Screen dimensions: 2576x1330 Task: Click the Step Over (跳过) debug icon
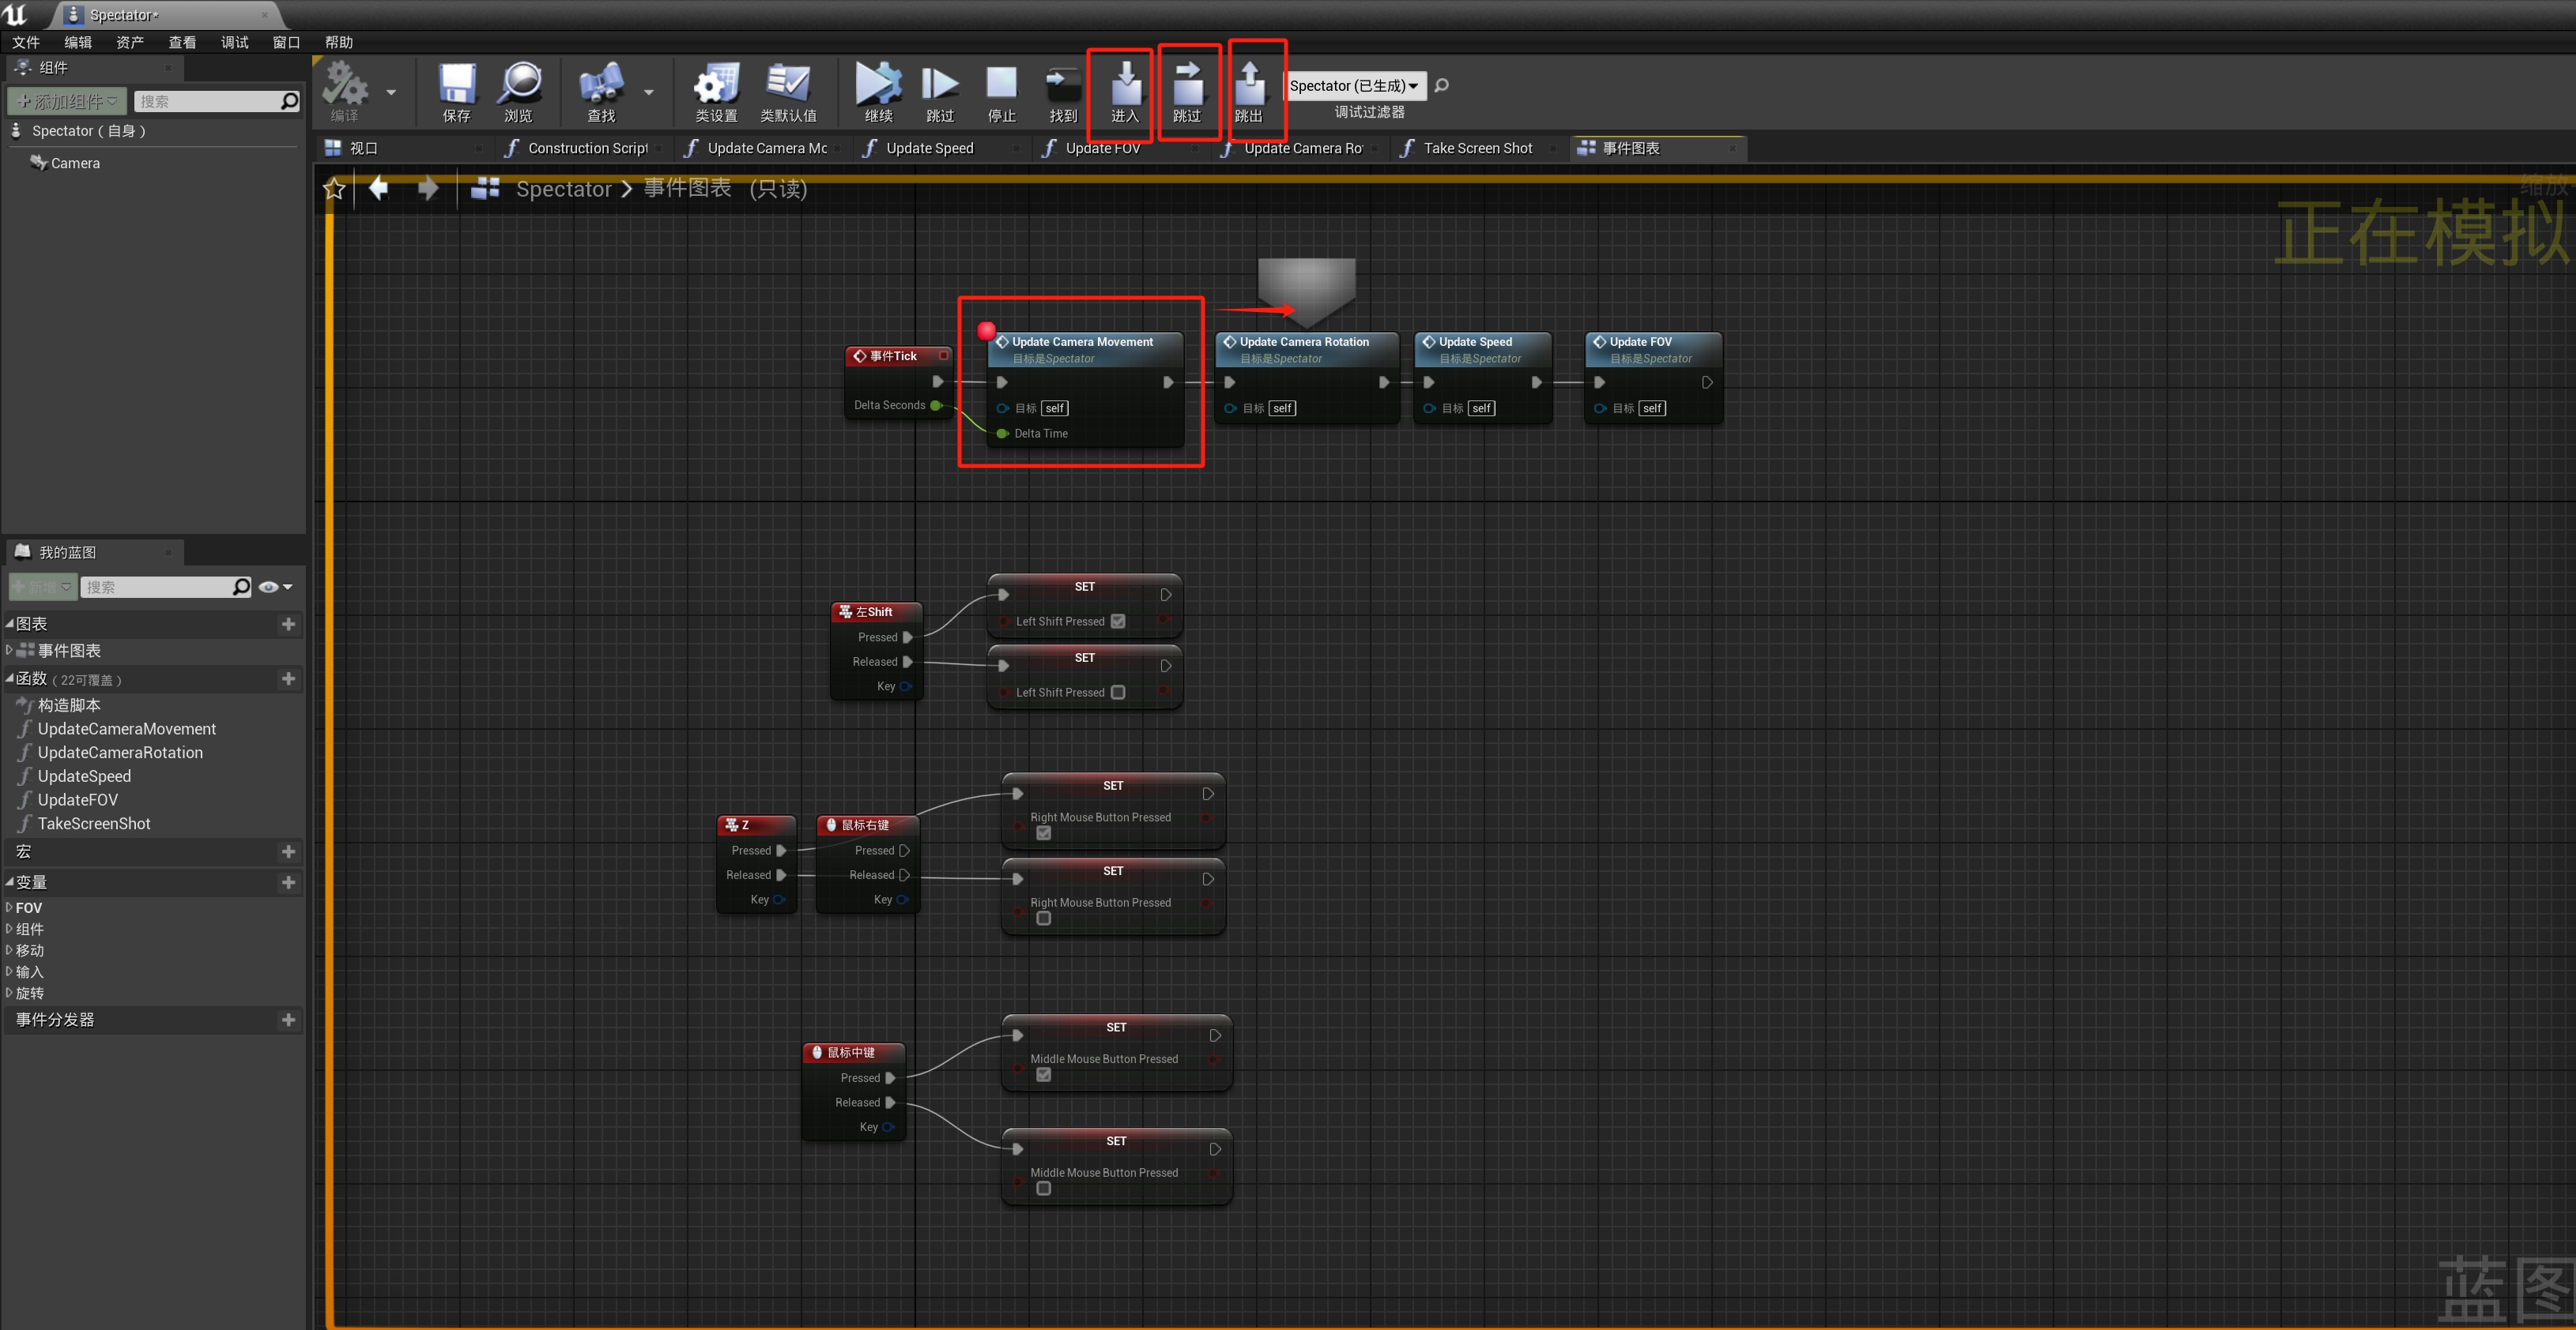1187,85
